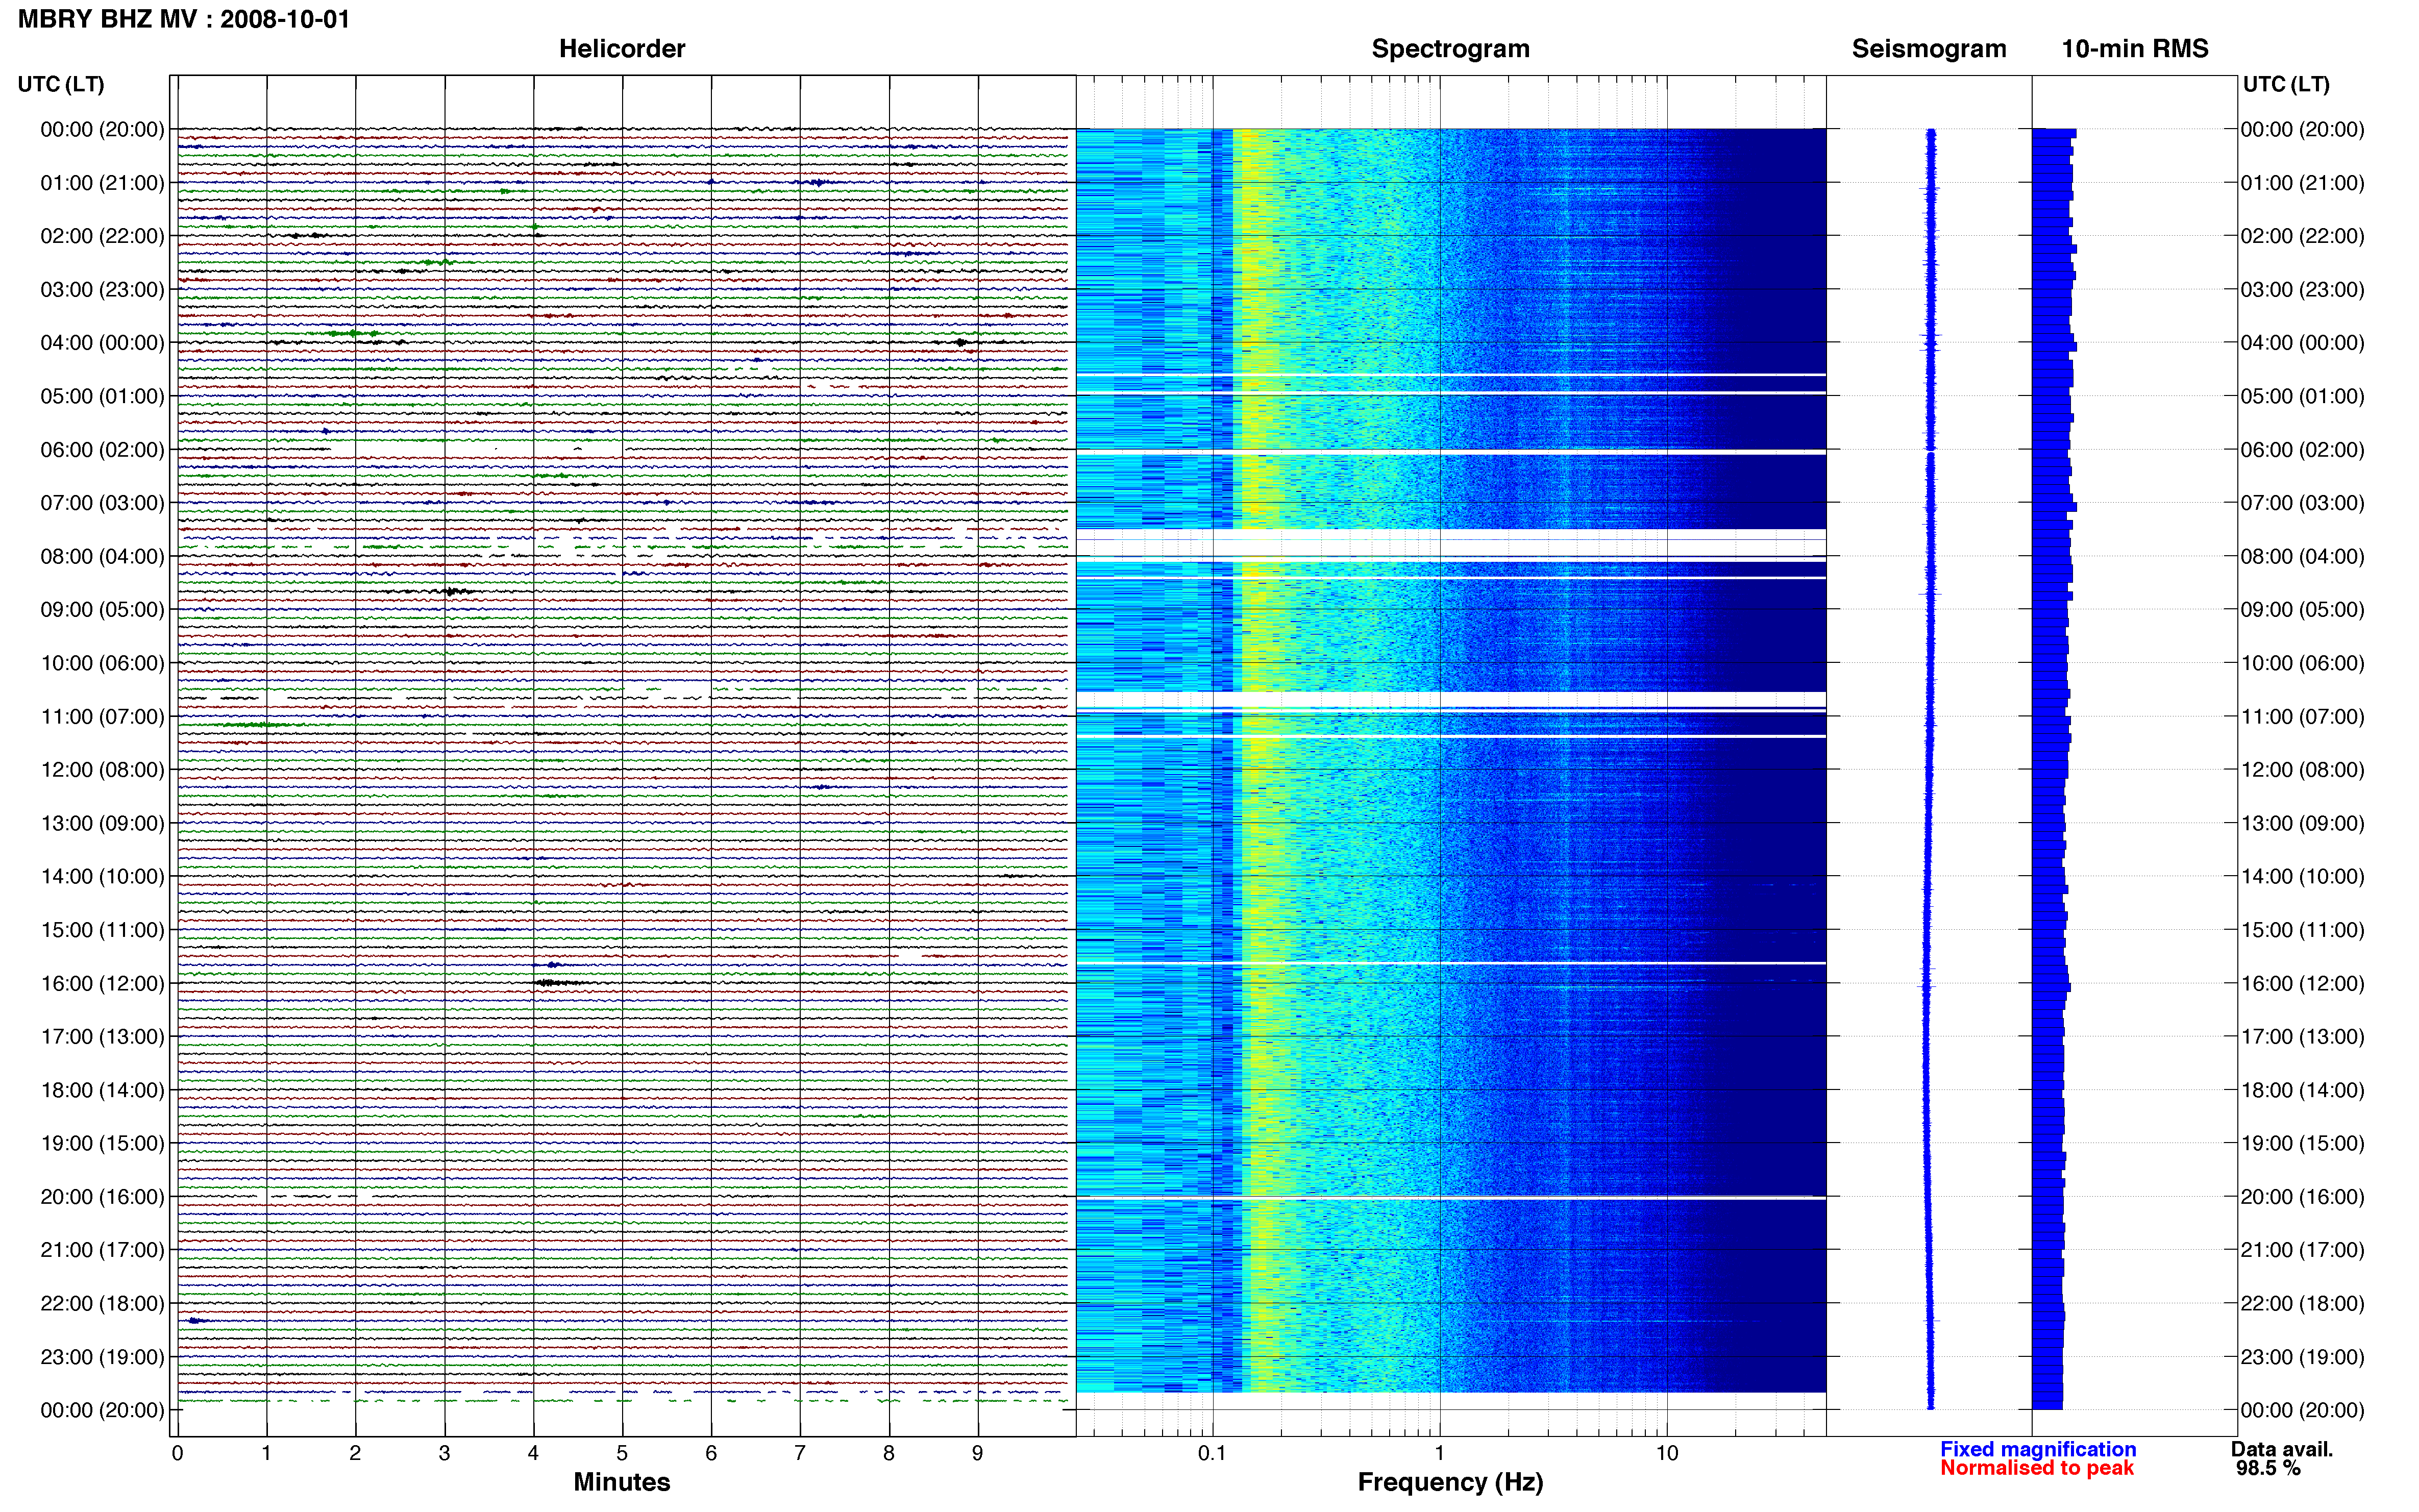This screenshot has width=2419, height=1512.
Task: Click the right UTC (LT) axis label
Action: 2286,84
